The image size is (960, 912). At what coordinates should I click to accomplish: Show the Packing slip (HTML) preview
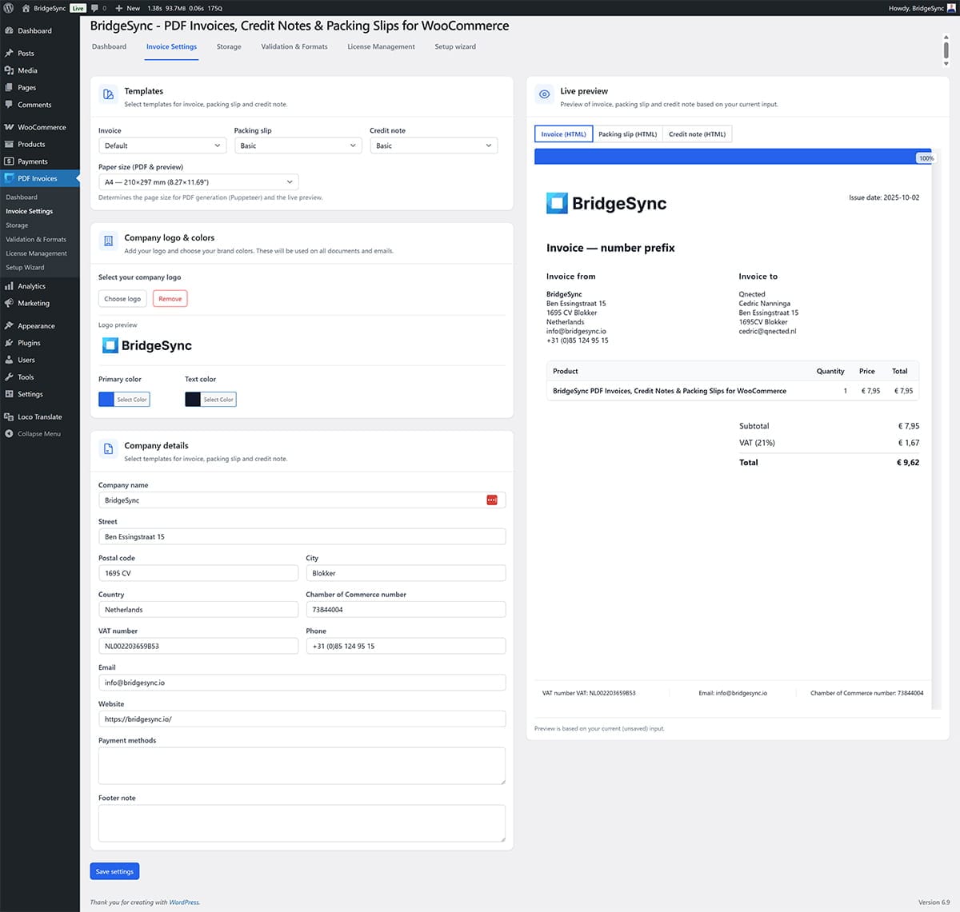pyautogui.click(x=628, y=134)
